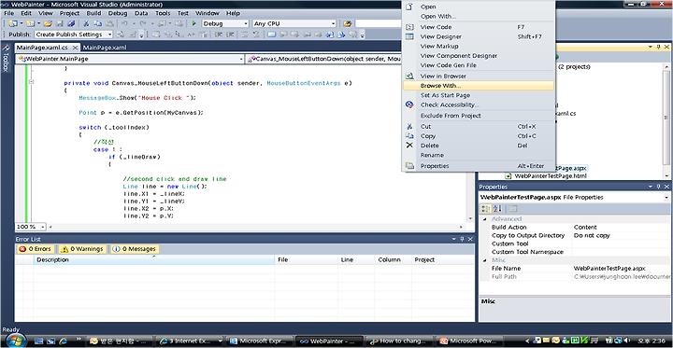Click WebPainterTestPage.html file icon

click(x=508, y=175)
